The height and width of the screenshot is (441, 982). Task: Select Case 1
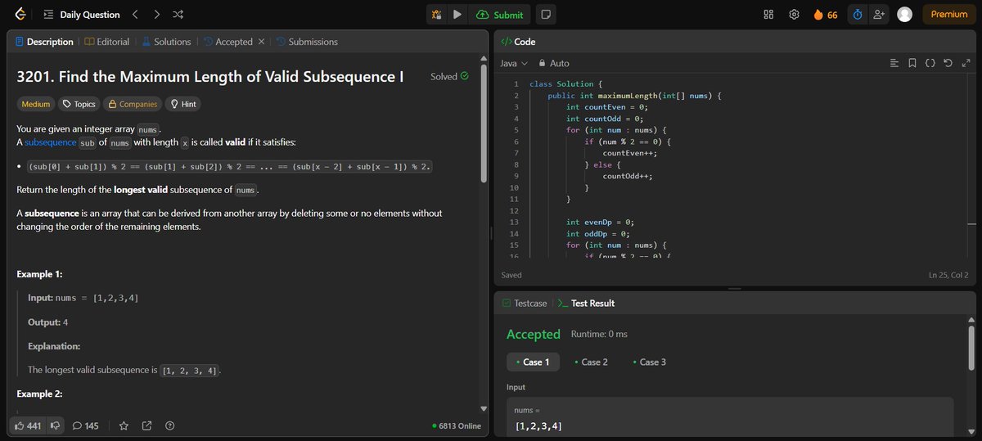[x=533, y=362]
